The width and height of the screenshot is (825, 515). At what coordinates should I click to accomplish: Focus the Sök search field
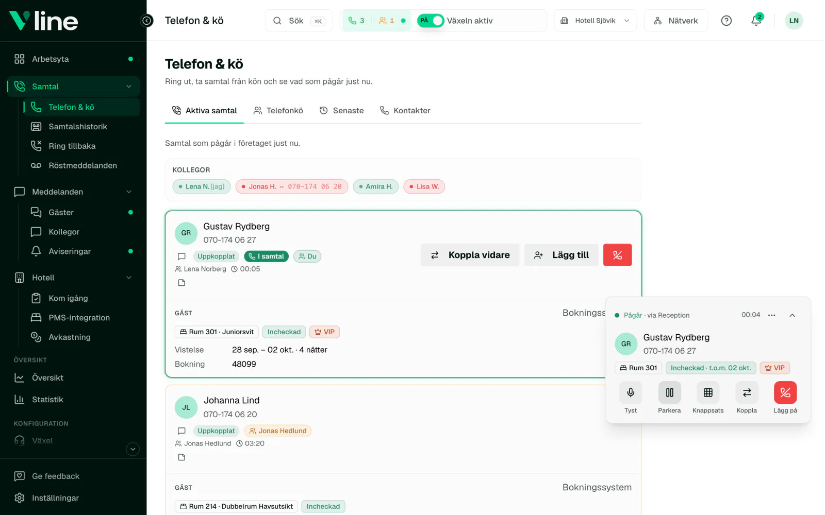(299, 21)
